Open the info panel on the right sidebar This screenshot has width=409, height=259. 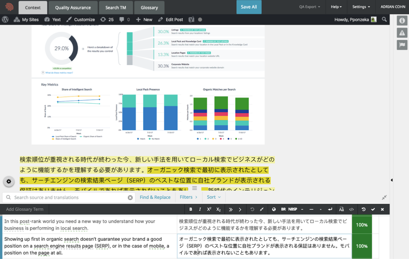(x=402, y=20)
